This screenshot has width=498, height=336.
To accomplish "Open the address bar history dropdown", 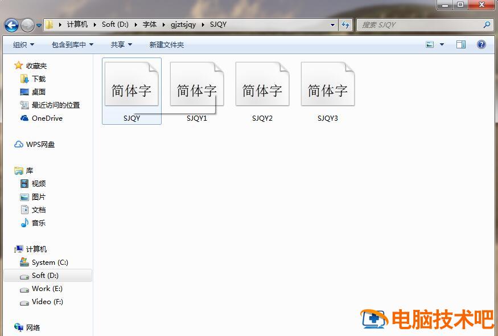I will click(332, 25).
